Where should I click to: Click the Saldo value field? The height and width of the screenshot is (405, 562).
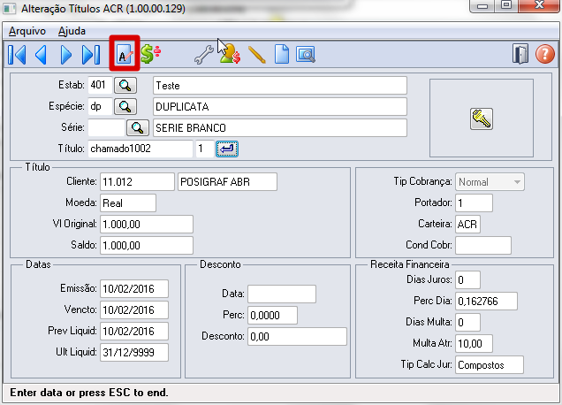tap(147, 245)
